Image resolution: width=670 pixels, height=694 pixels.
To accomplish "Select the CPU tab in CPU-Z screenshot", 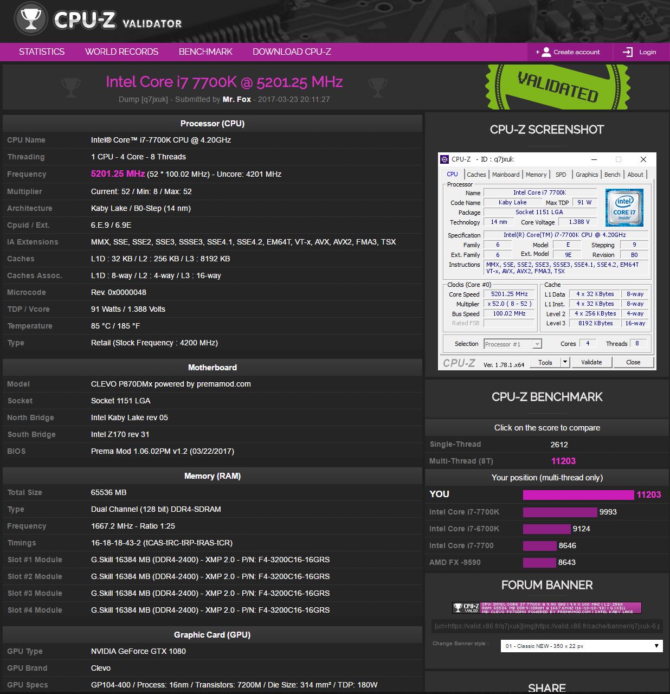I will point(452,174).
